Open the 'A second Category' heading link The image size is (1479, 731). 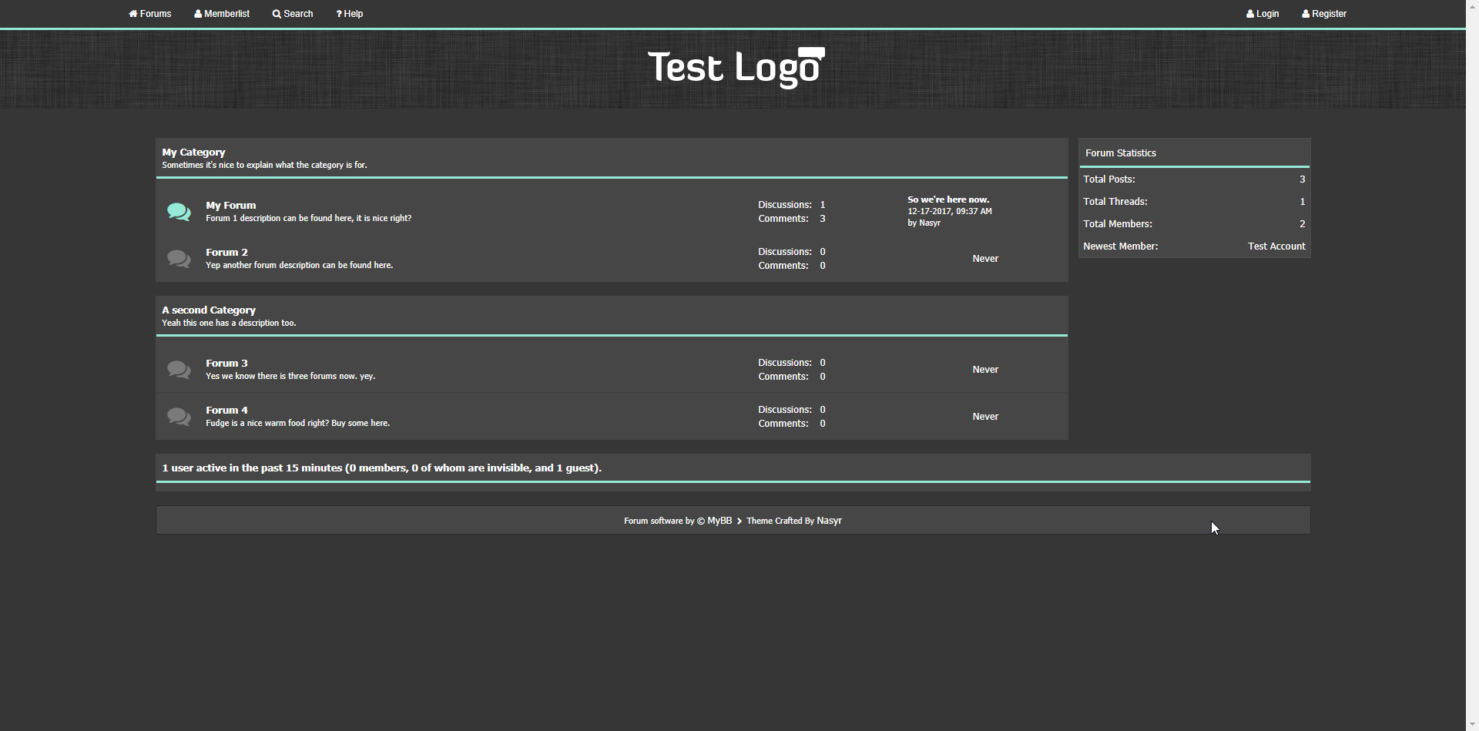point(209,310)
